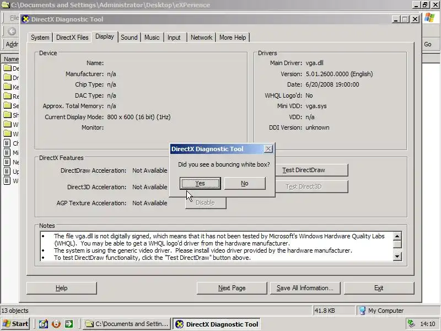Click the Test Direct3D button
The image size is (441, 331).
[311, 186]
